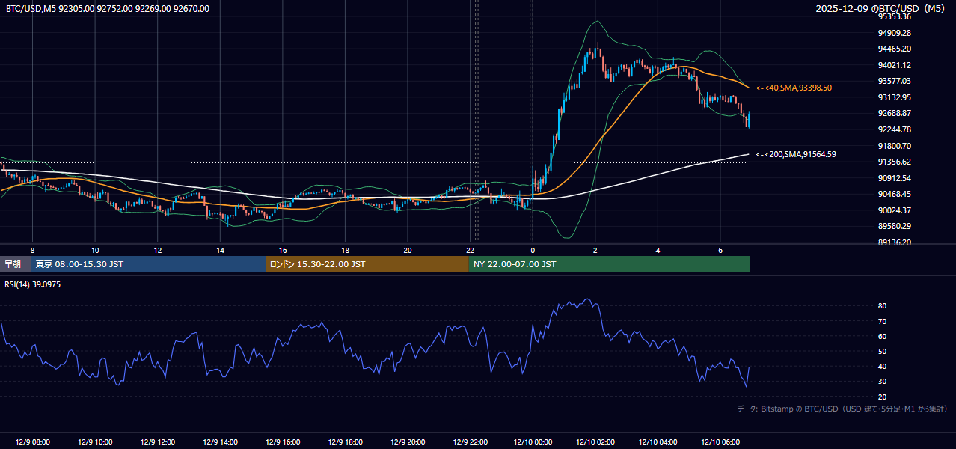Viewport: 956px width, 449px height.
Task: Click the 早朝 session segment
Action: 15,264
